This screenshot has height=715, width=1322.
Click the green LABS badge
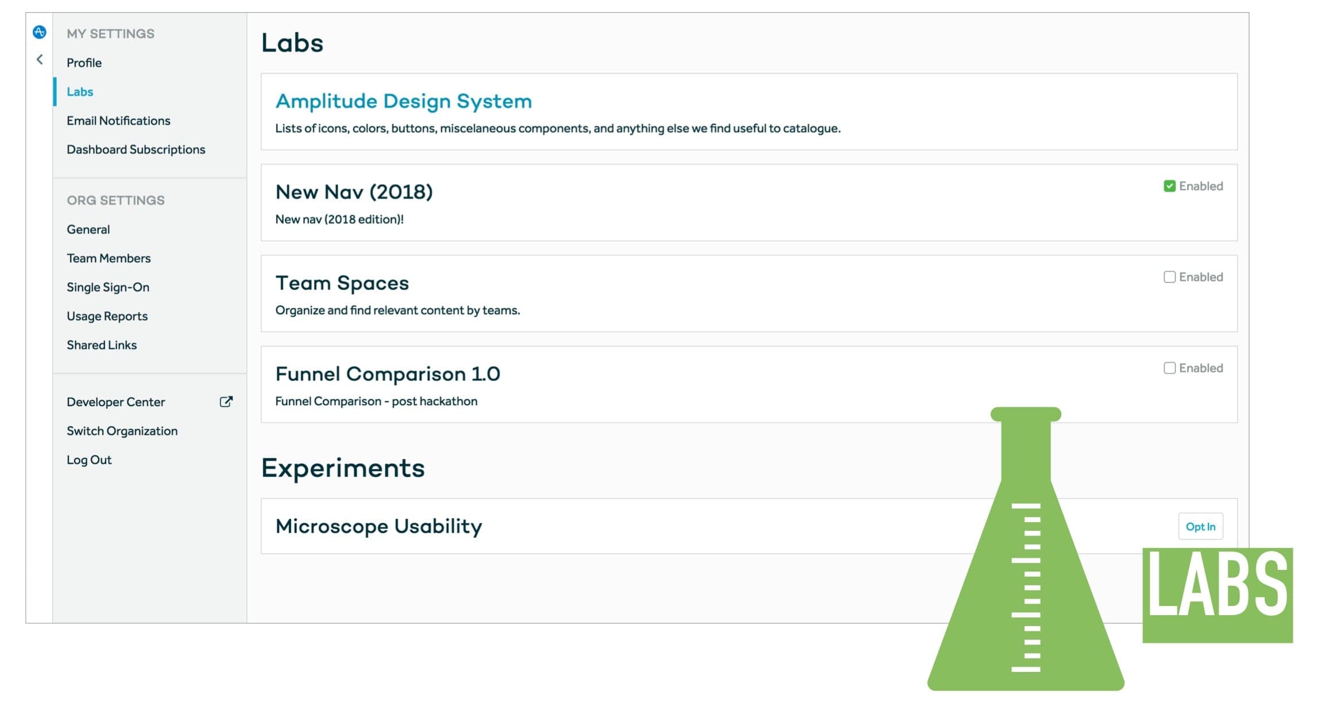[x=1217, y=594]
